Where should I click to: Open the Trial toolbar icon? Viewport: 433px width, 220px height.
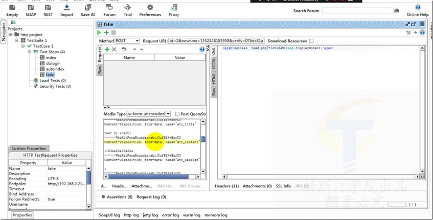[128, 11]
